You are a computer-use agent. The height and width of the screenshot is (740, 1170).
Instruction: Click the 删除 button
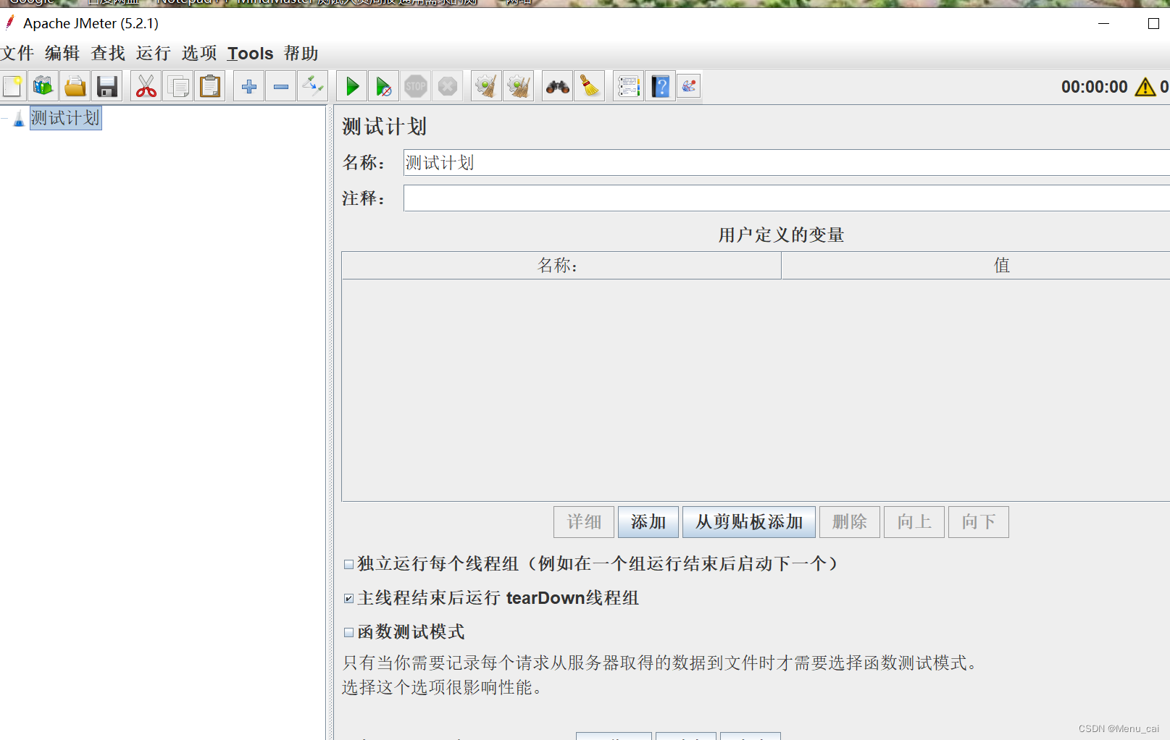click(x=850, y=522)
